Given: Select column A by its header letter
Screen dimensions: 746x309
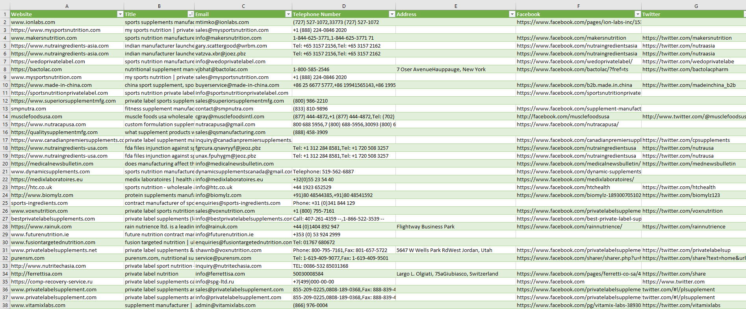Looking at the screenshot, I should [67, 6].
